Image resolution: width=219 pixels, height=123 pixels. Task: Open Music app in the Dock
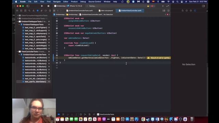coord(99,119)
